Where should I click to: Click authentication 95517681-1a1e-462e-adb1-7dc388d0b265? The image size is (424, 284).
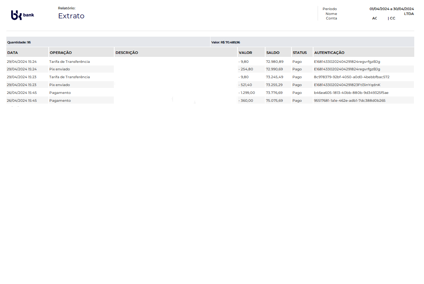[x=349, y=101]
